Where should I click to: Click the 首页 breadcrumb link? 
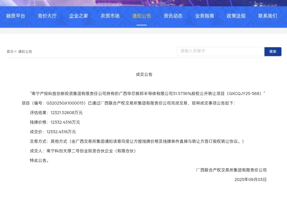10,51
